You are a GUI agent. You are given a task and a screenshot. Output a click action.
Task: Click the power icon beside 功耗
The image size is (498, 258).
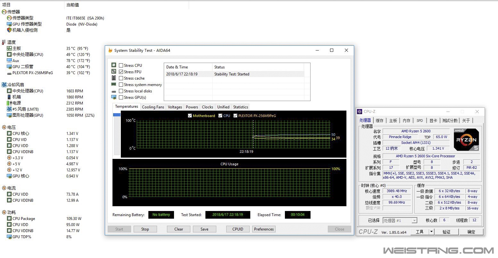(4, 212)
